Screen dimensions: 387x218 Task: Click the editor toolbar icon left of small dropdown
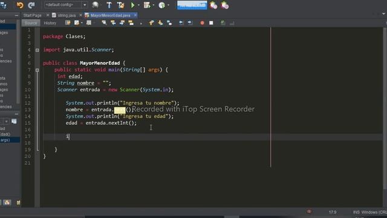click(77, 23)
